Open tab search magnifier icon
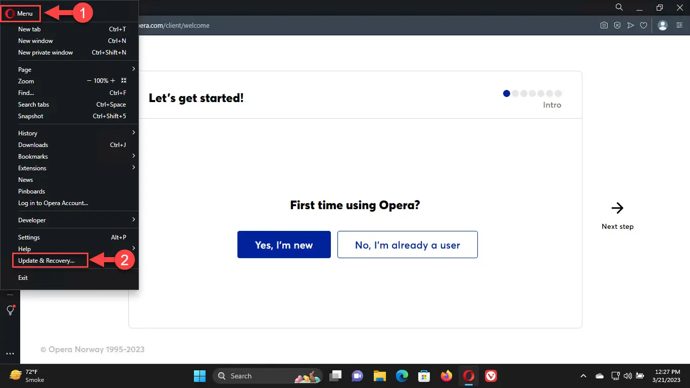Viewport: 690px width, 388px height. (619, 7)
